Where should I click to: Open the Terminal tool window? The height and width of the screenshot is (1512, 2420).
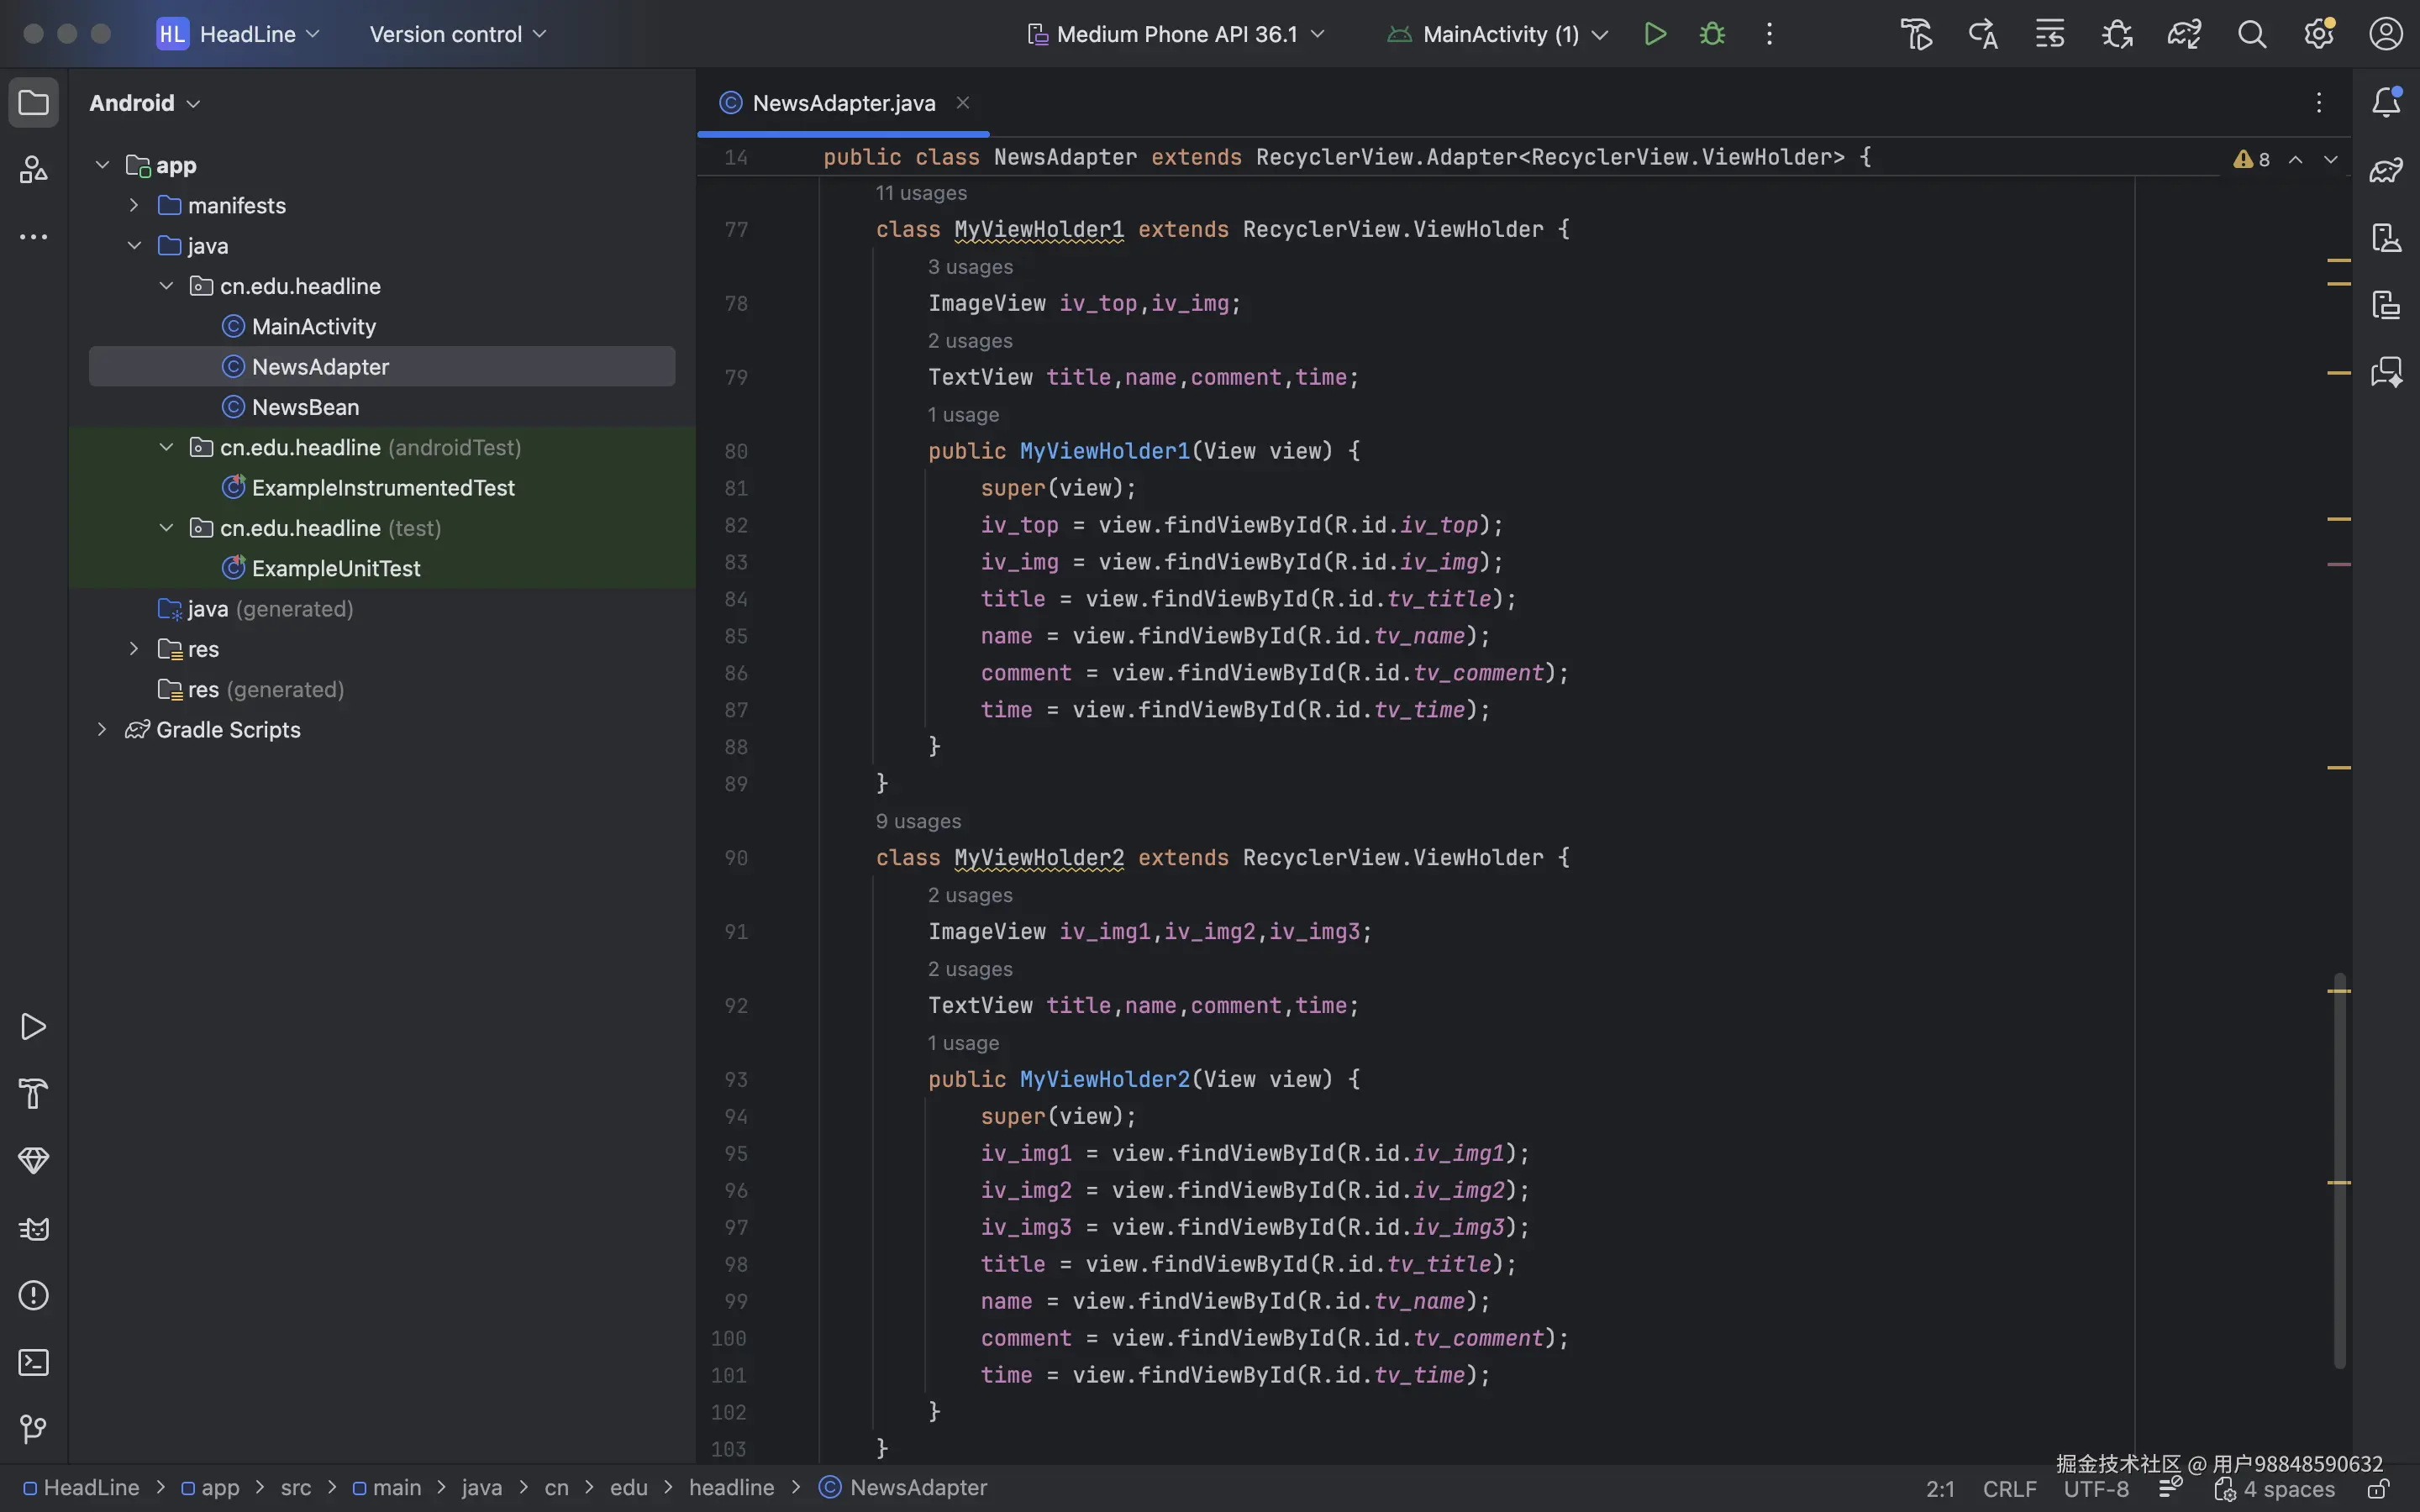click(33, 1362)
